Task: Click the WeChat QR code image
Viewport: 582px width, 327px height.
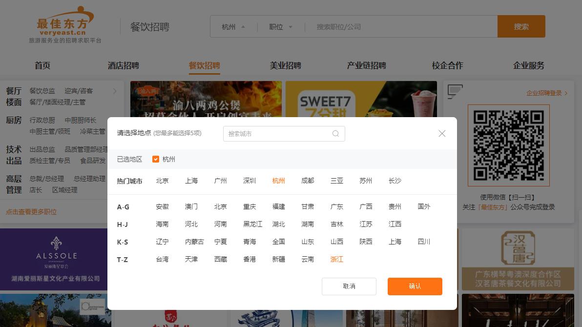Action: pyautogui.click(x=509, y=145)
